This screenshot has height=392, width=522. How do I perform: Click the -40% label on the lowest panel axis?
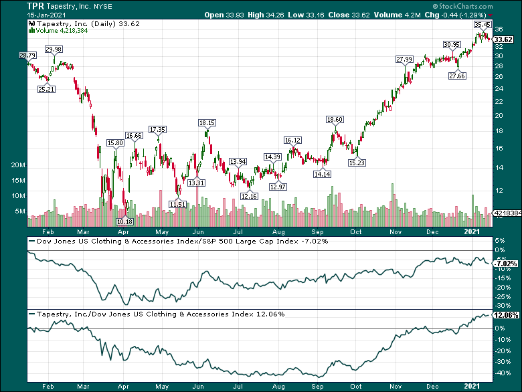click(503, 373)
